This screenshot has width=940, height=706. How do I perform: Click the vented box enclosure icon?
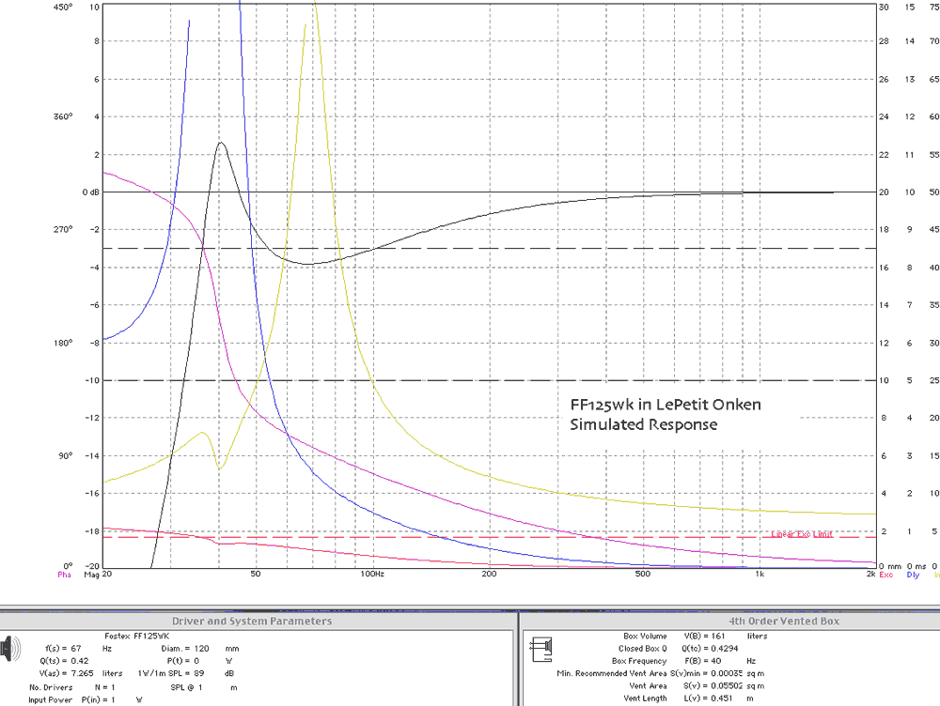[541, 650]
